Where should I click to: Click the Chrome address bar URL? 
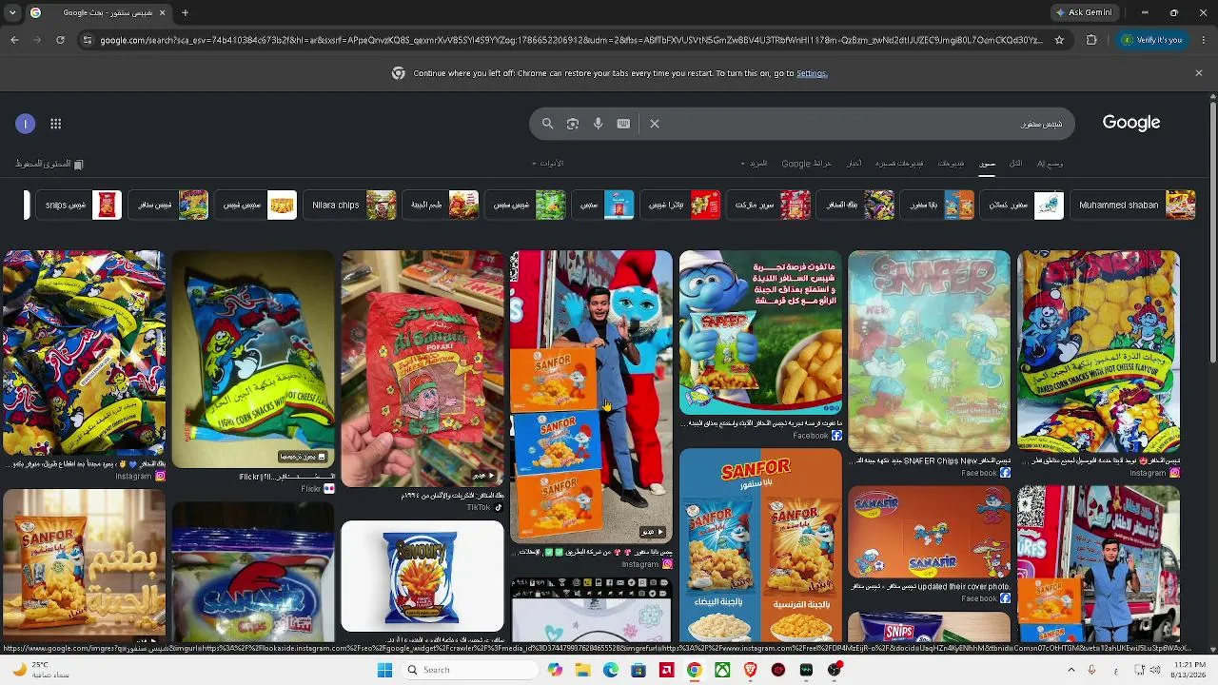571,40
